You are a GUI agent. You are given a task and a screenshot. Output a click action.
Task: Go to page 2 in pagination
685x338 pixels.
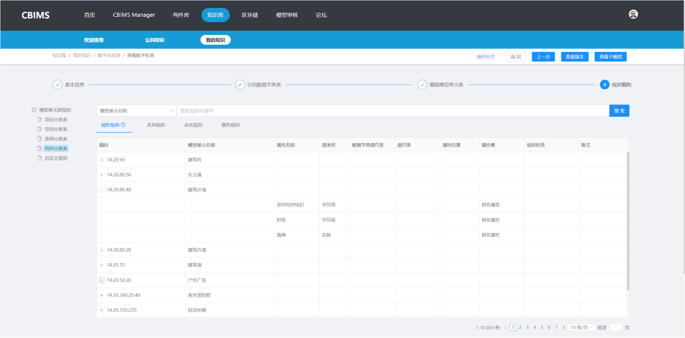tap(520, 328)
